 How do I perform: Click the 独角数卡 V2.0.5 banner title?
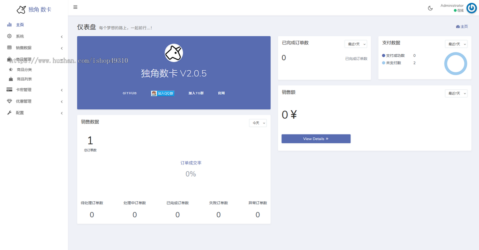pyautogui.click(x=174, y=73)
